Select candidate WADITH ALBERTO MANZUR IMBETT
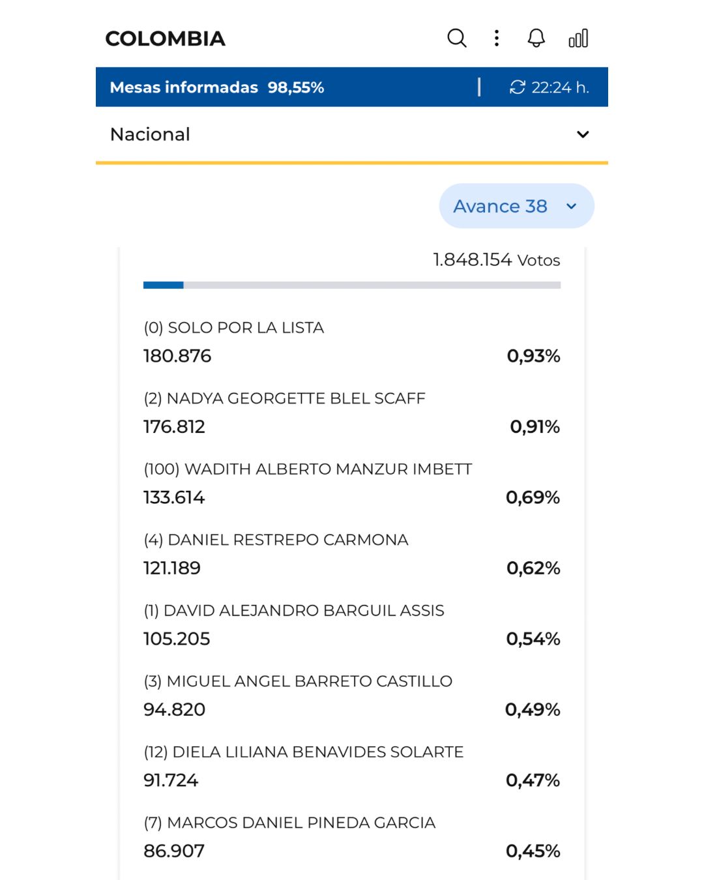The width and height of the screenshot is (704, 880). point(352,484)
